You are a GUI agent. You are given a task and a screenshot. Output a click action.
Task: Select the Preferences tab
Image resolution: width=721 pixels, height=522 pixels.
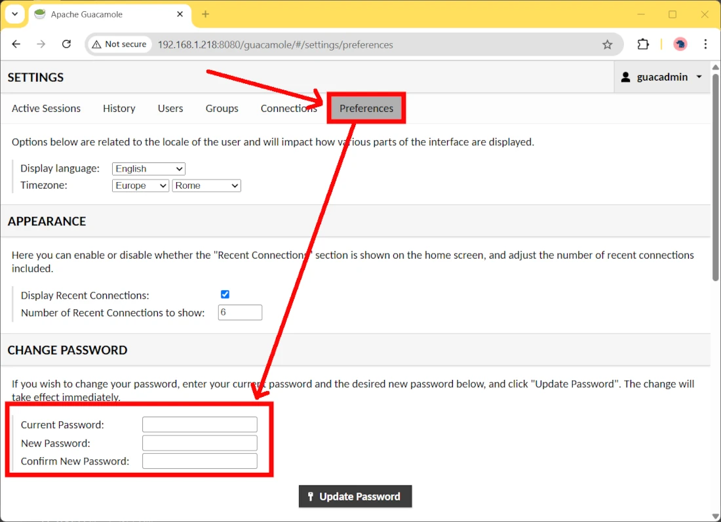click(x=366, y=109)
